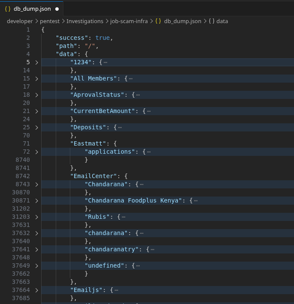Click the ellipsis after "1234": {
294x304 pixels.
click(x=105, y=63)
